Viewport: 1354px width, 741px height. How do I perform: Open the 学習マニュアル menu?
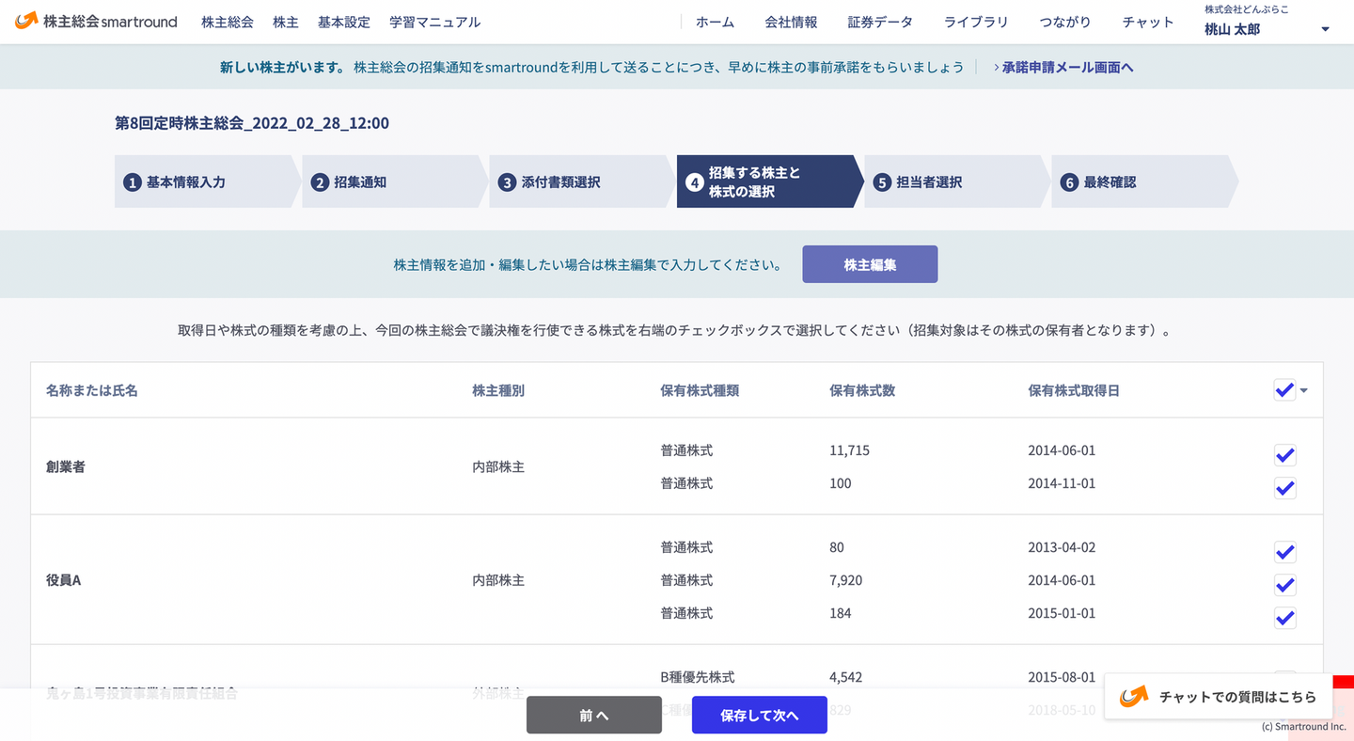tap(435, 22)
